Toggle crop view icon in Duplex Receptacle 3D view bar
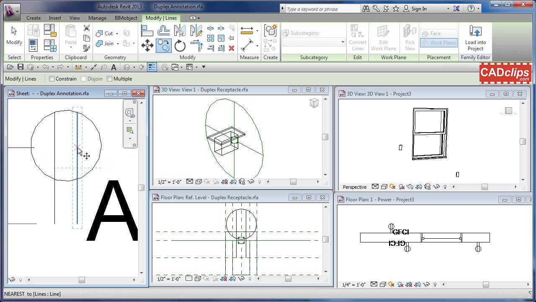This screenshot has width=536, height=302. point(224,182)
